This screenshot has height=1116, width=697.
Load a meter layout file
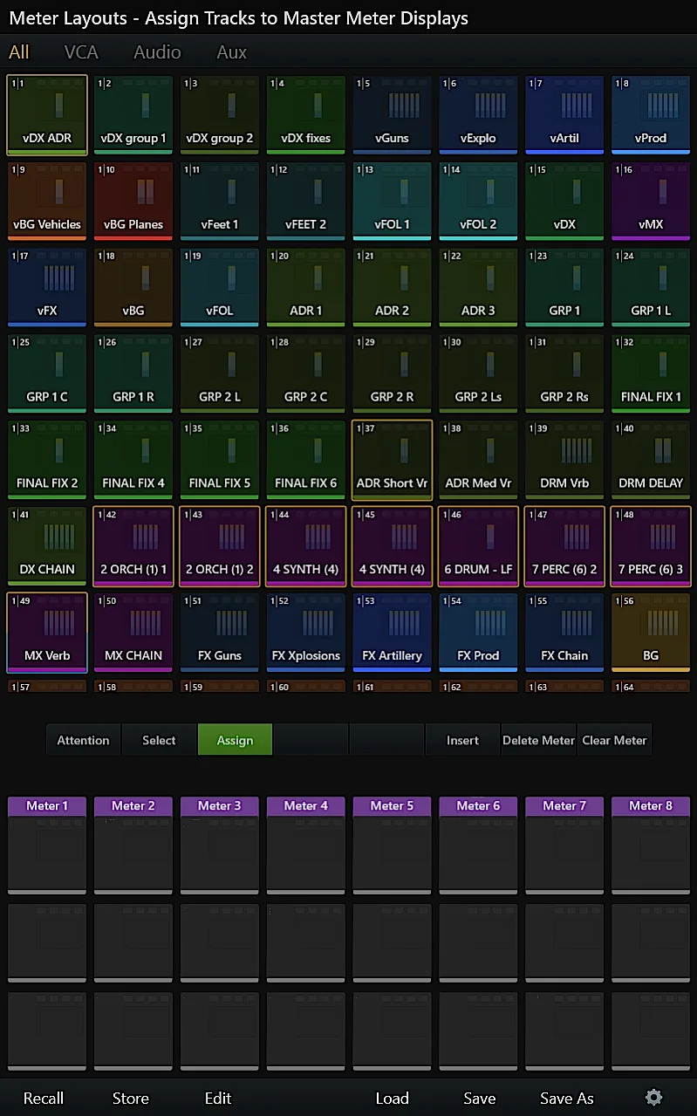tap(393, 1098)
